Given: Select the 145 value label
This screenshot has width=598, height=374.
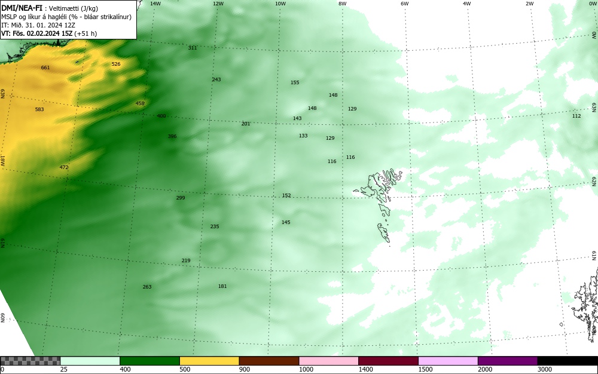Looking at the screenshot, I should (x=286, y=222).
